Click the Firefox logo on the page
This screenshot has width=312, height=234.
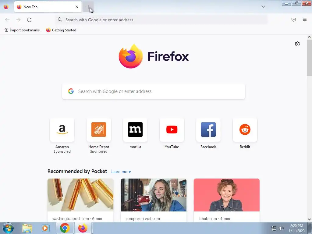click(154, 56)
